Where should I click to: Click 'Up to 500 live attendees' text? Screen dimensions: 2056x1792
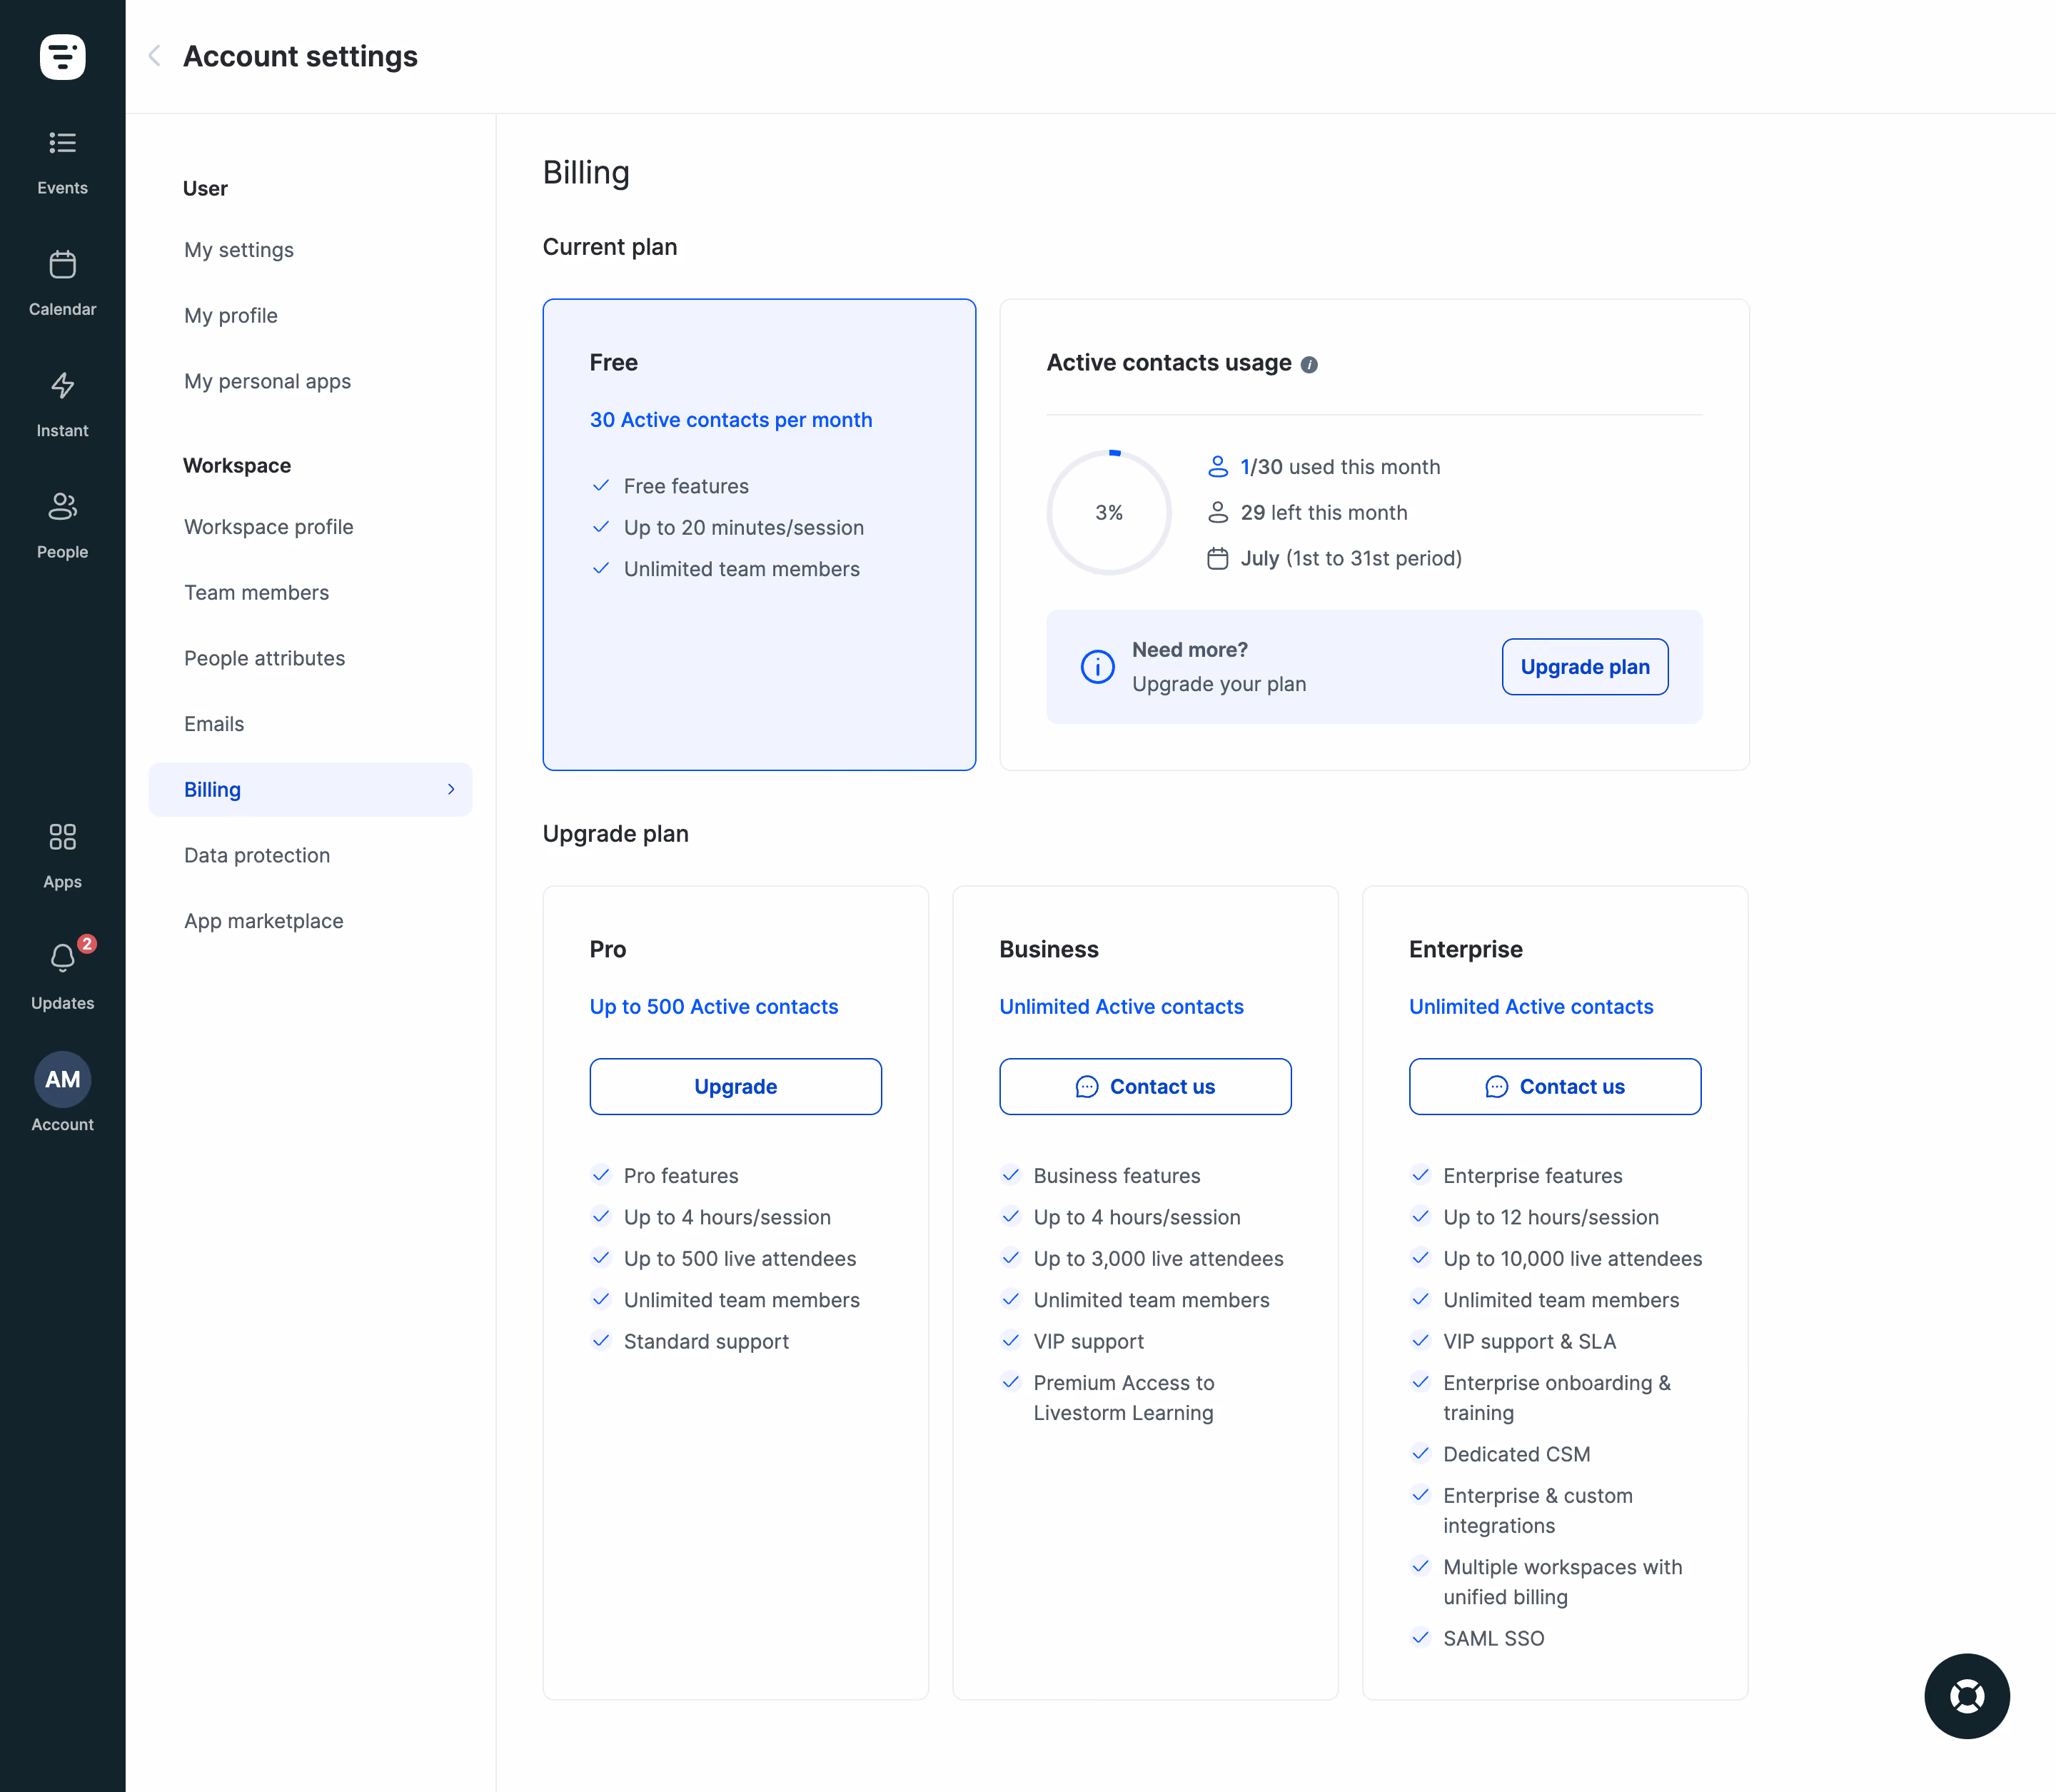coord(739,1259)
